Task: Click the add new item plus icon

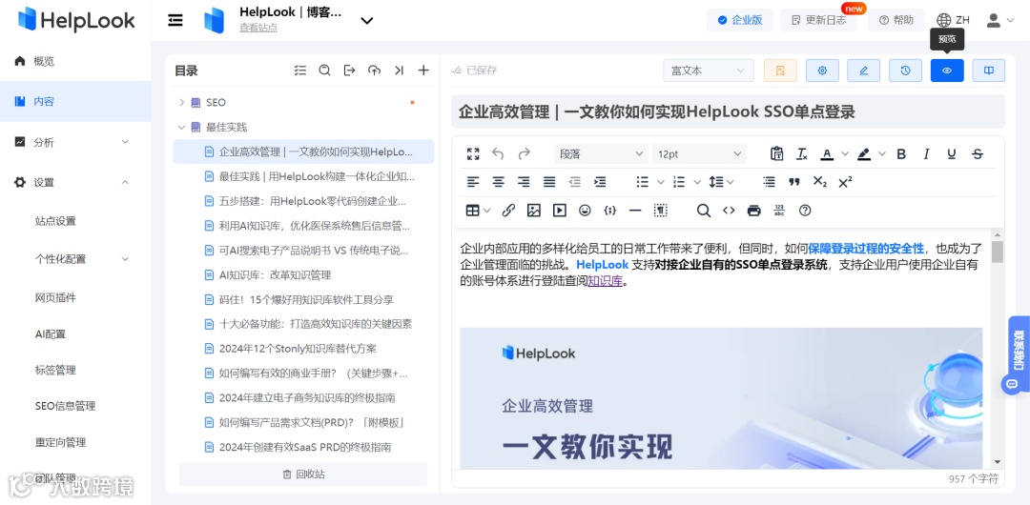Action: (x=423, y=71)
